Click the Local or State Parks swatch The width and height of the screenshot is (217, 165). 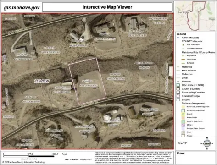183,121
